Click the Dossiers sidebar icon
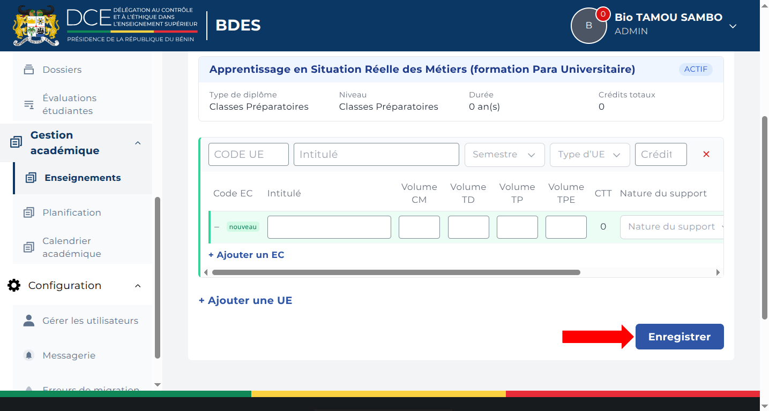 click(29, 70)
